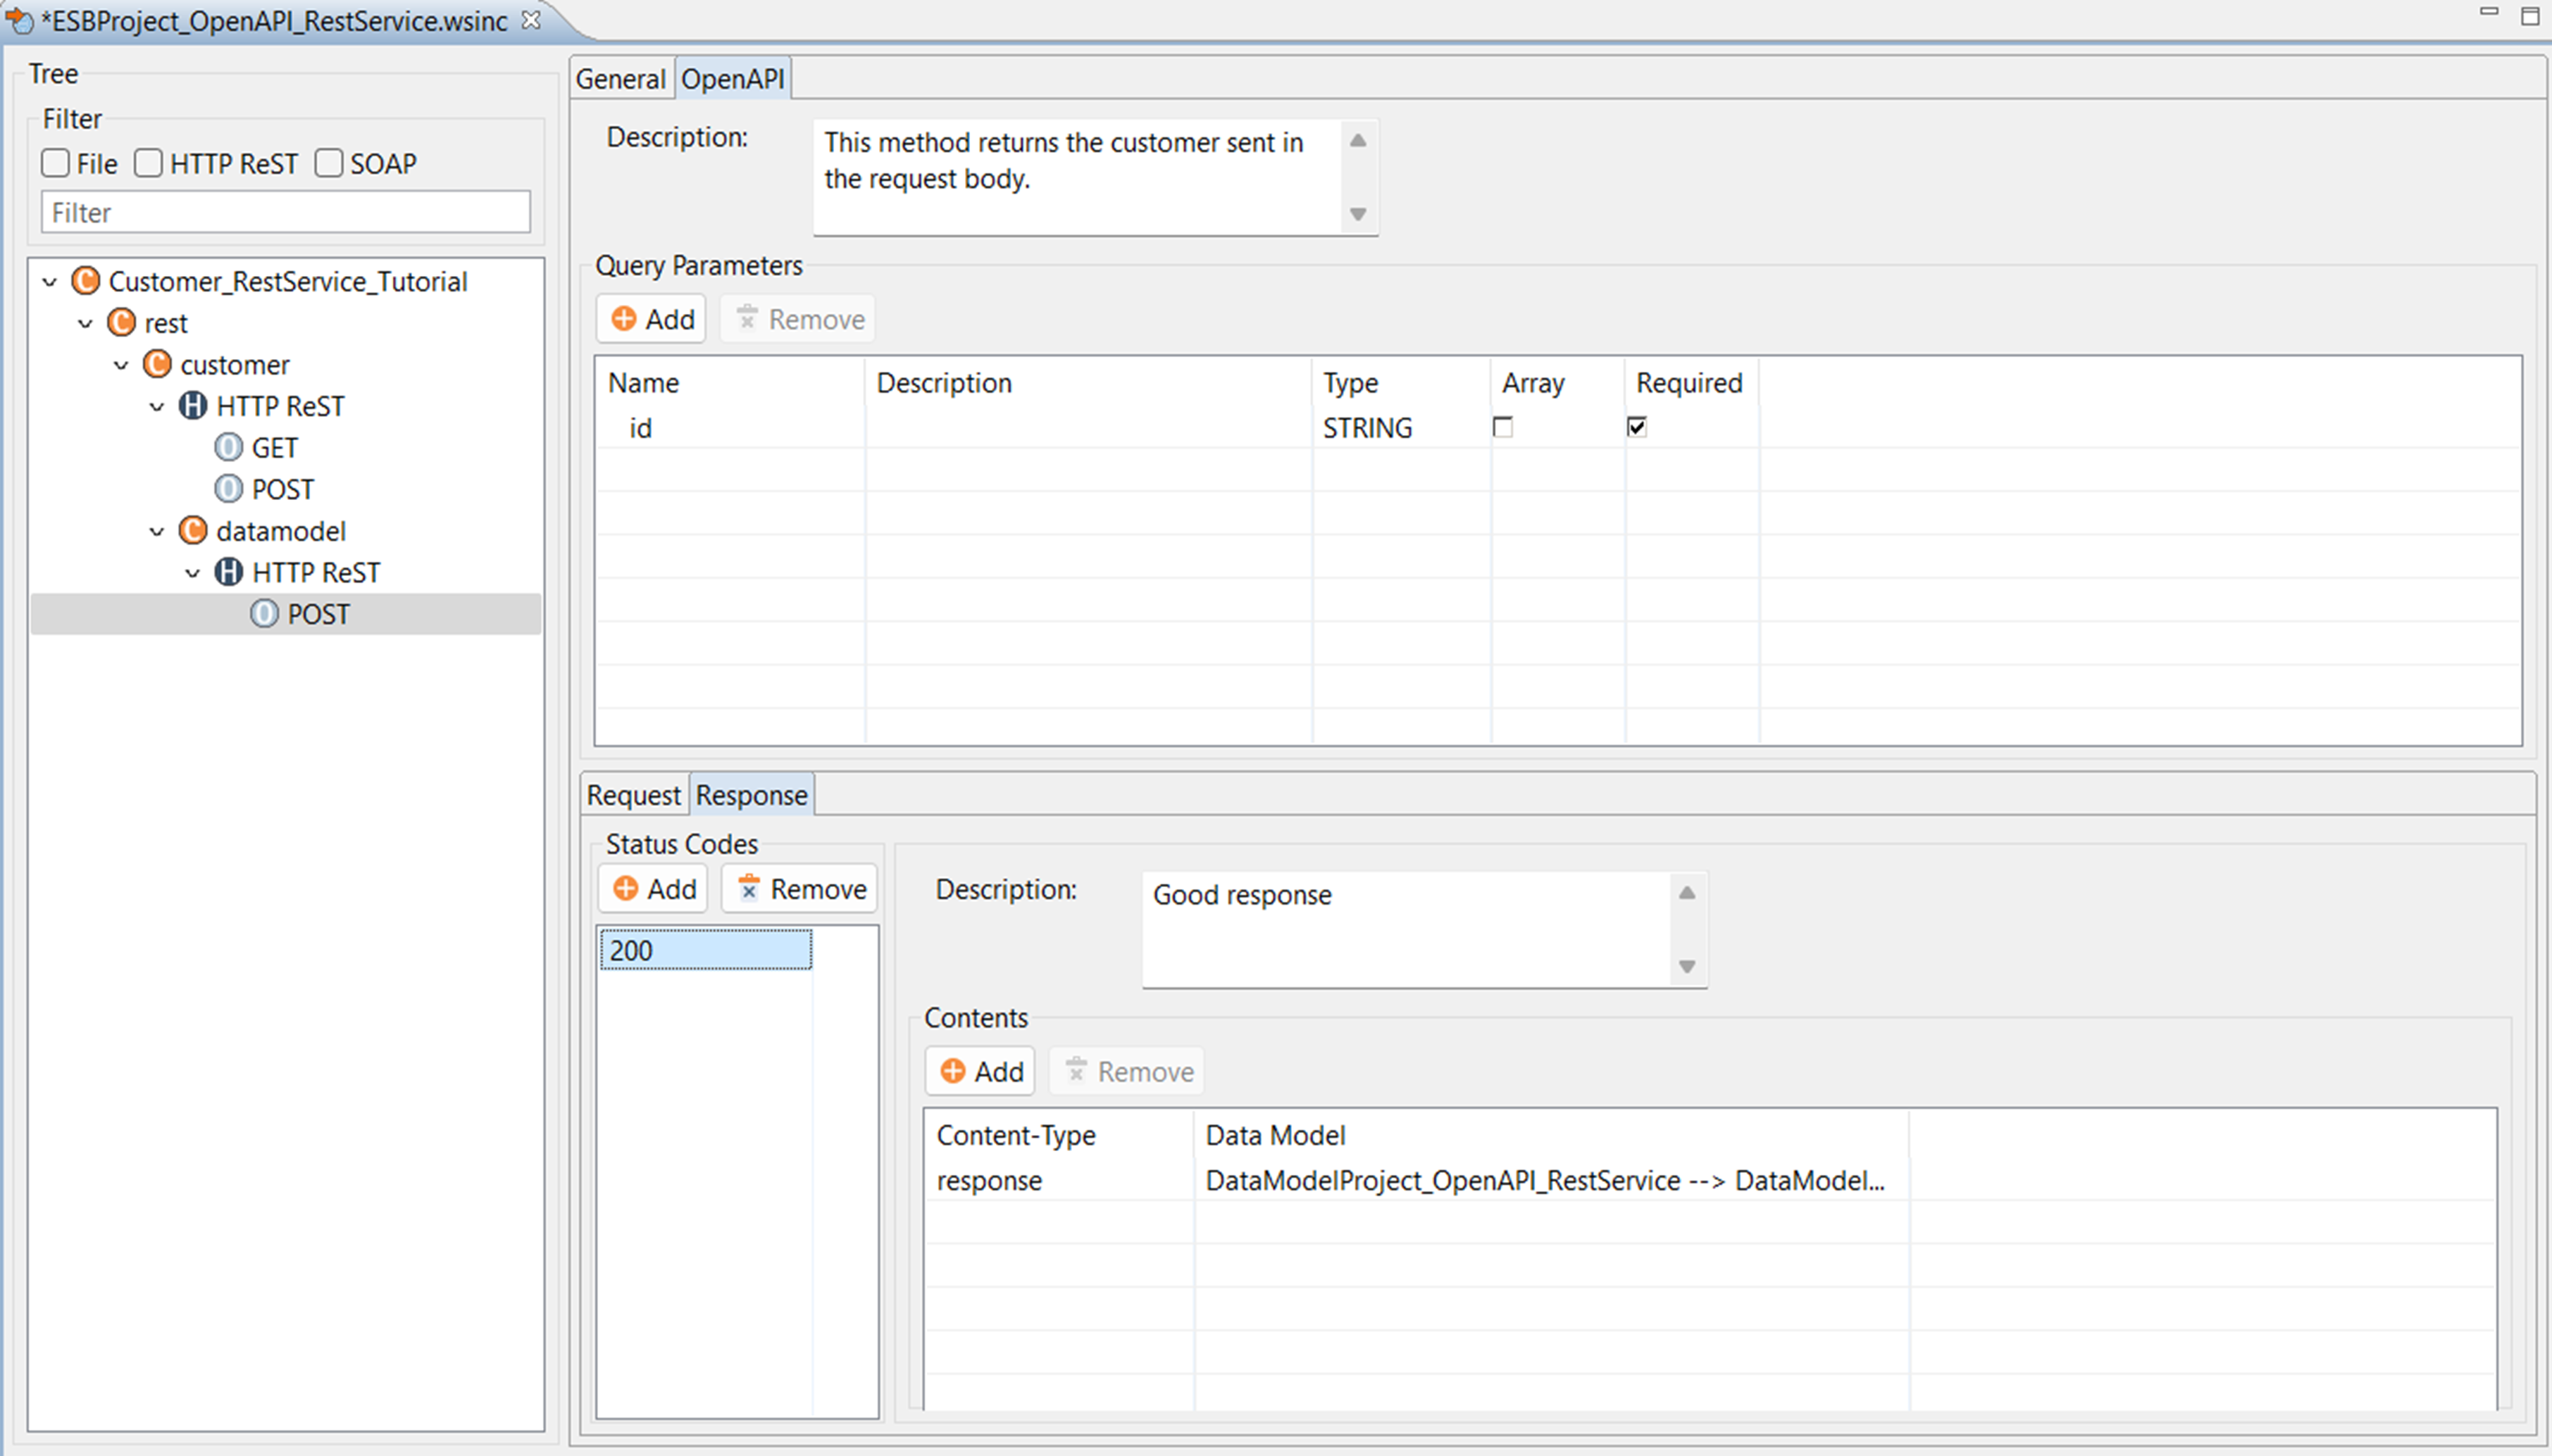Maximize the editor view icon
Image resolution: width=2552 pixels, height=1456 pixels.
pyautogui.click(x=2530, y=15)
